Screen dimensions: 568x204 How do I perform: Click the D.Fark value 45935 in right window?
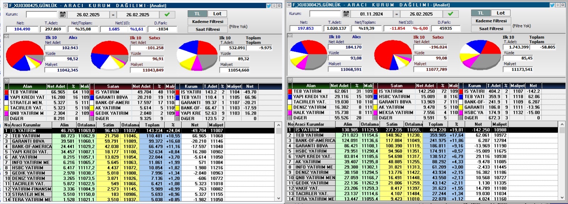click(x=446, y=28)
